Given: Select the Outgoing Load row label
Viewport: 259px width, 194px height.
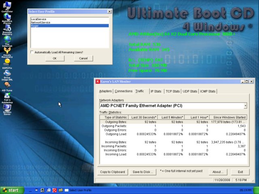Looking at the screenshot, I should tap(116, 134).
